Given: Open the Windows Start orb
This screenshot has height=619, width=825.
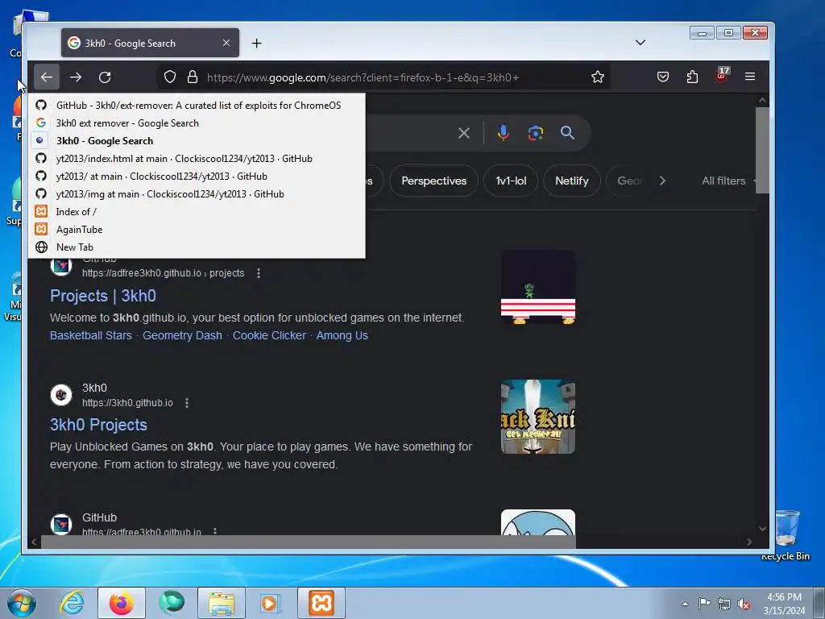Looking at the screenshot, I should 22,603.
